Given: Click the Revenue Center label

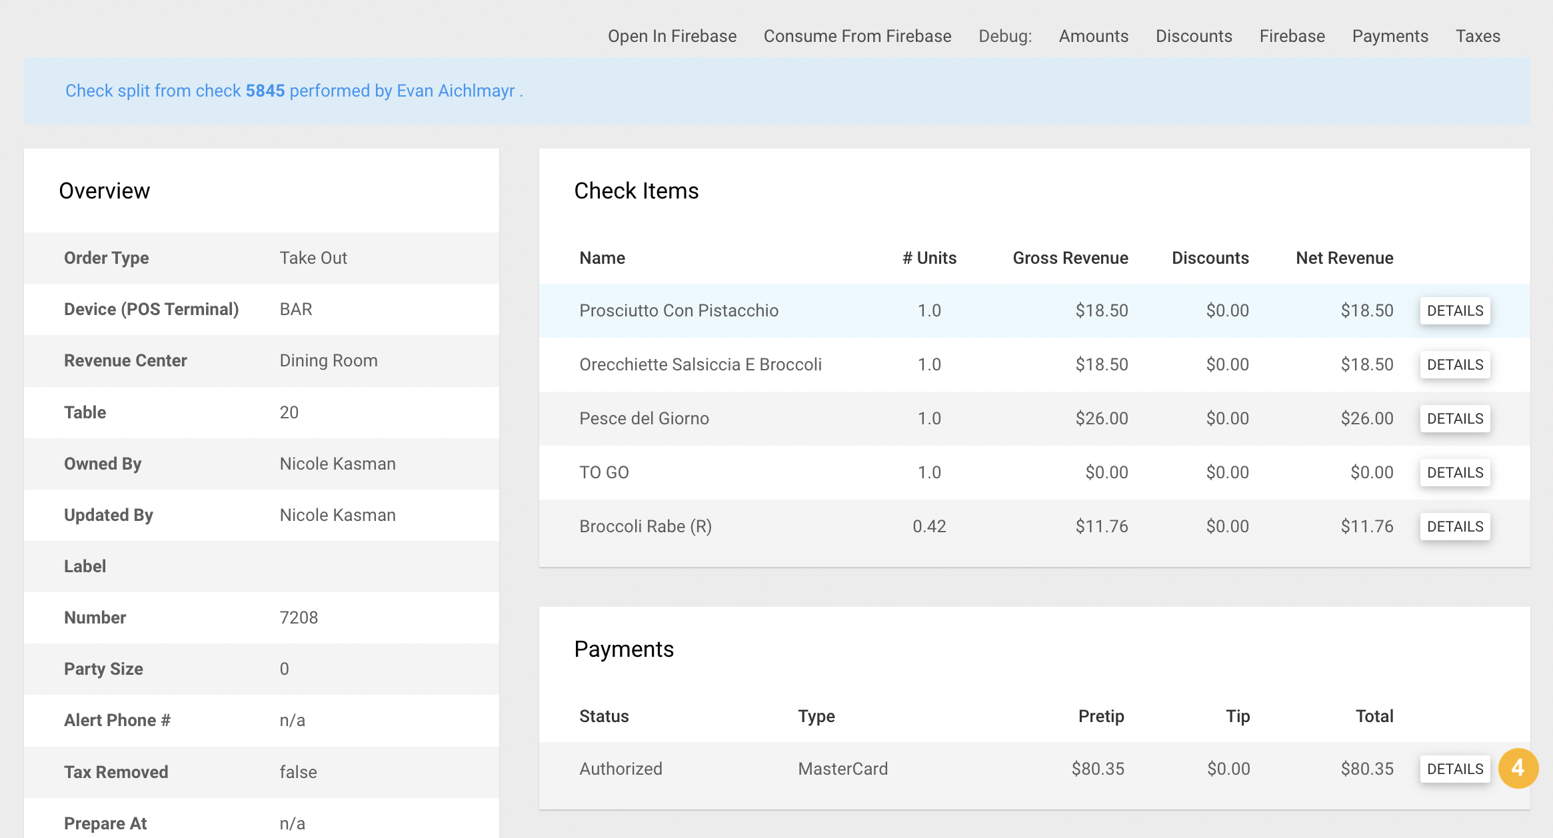Looking at the screenshot, I should click(x=125, y=360).
